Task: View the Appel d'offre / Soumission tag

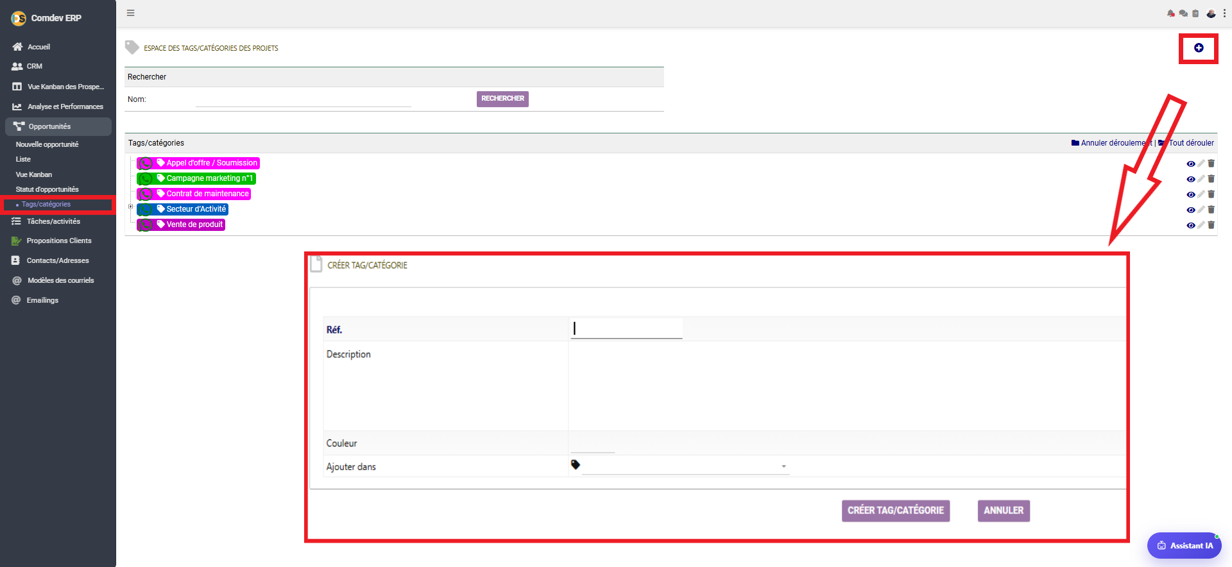Action: click(x=1191, y=164)
